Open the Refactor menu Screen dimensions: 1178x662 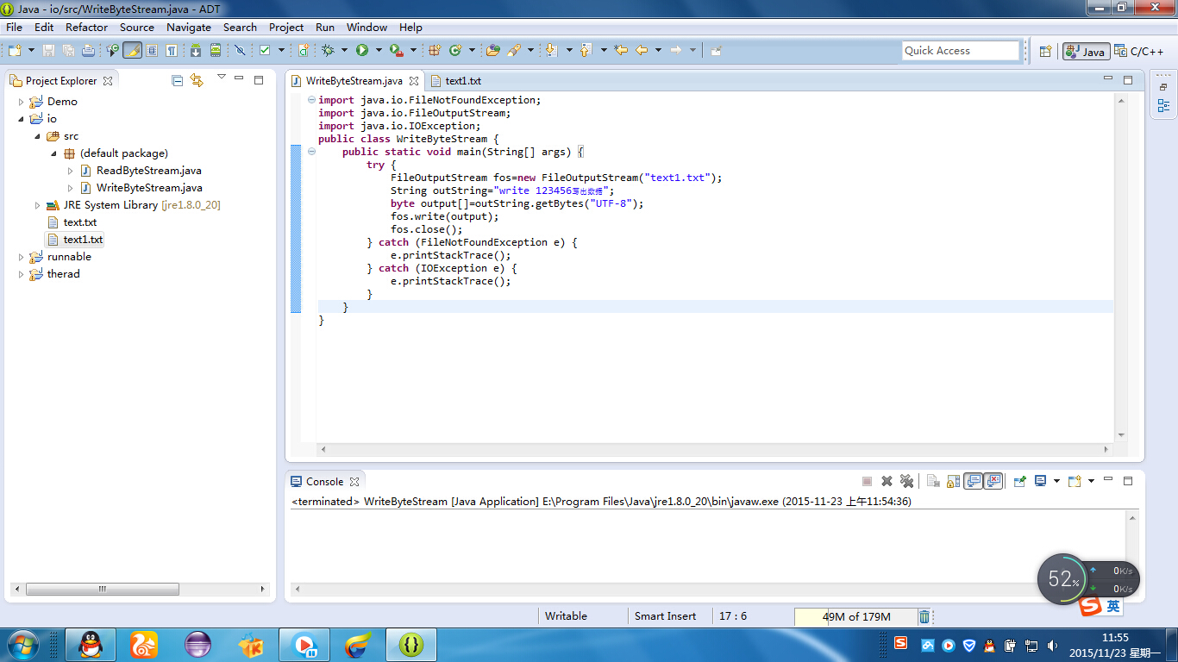(x=87, y=27)
